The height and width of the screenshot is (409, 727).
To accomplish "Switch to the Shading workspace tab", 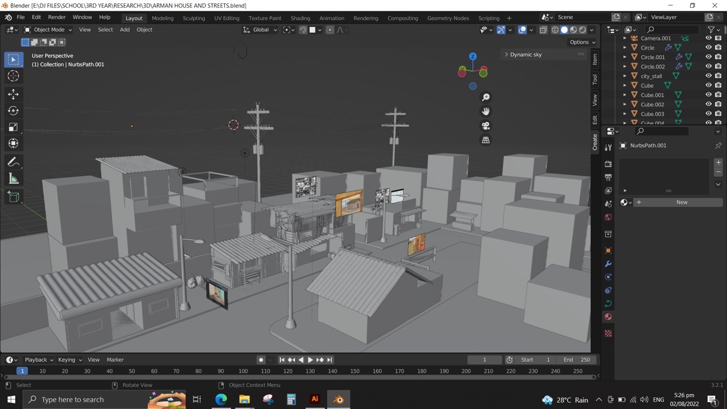I will tap(300, 18).
